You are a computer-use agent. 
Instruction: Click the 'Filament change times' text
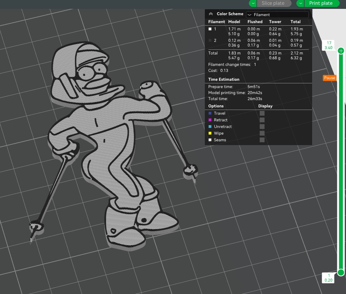tap(230, 65)
